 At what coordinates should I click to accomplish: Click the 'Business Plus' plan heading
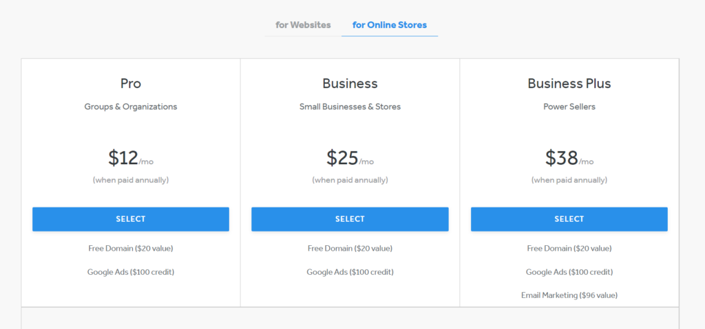pyautogui.click(x=569, y=84)
